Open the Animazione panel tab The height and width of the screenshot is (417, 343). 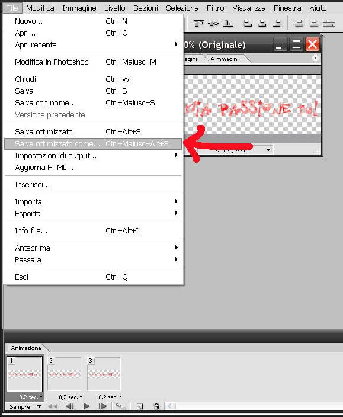pyautogui.click(x=26, y=348)
